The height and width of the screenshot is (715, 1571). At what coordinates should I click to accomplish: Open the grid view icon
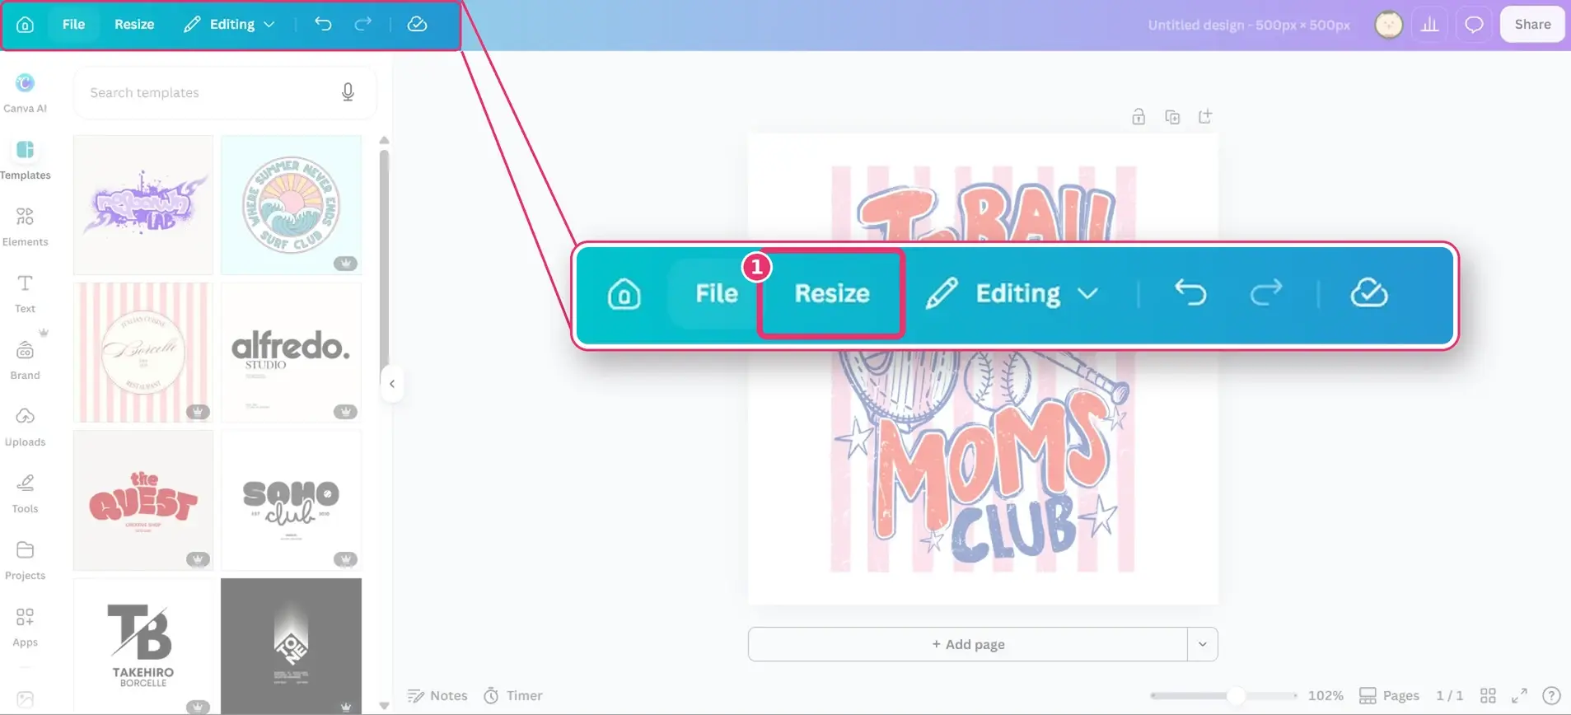pos(1488,696)
